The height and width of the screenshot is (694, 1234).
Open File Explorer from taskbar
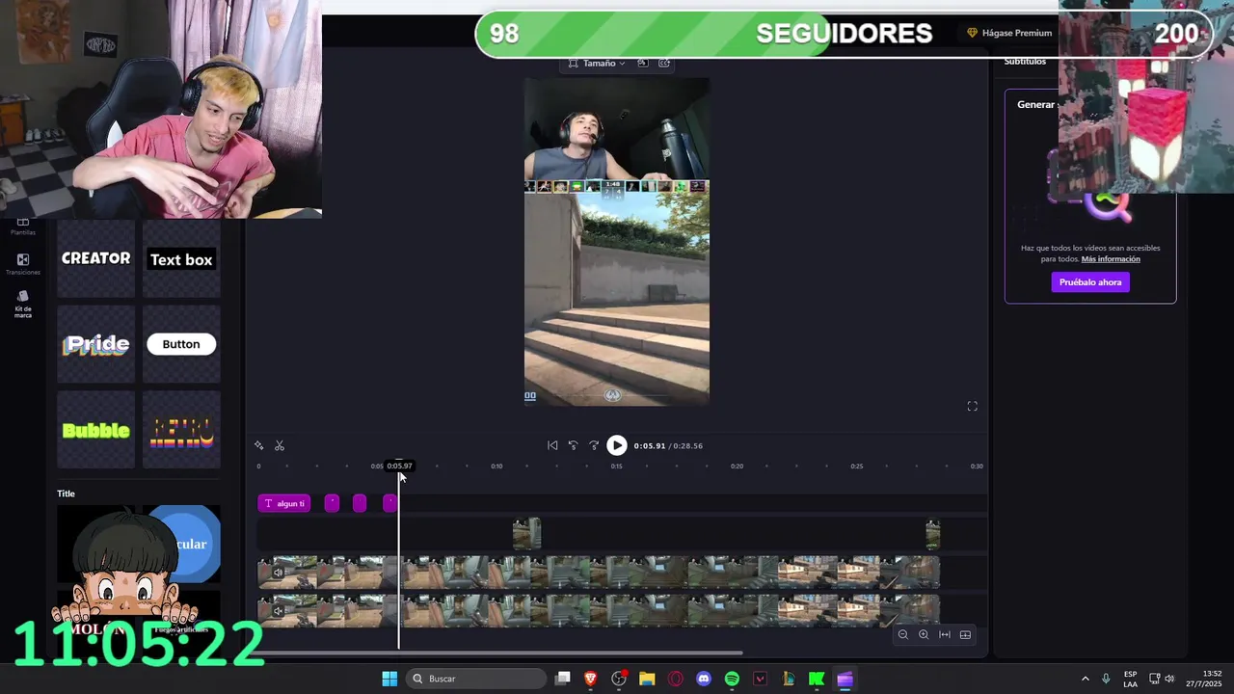(647, 679)
